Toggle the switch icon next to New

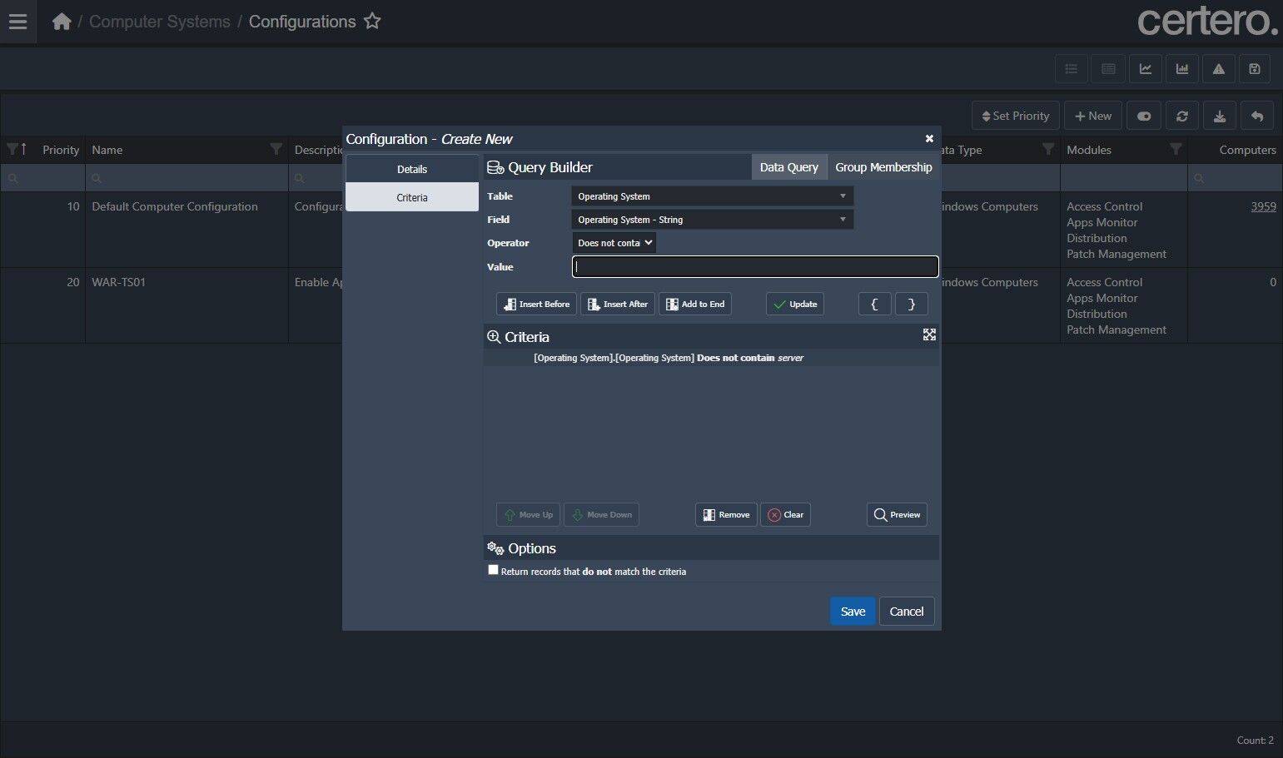[1144, 116]
